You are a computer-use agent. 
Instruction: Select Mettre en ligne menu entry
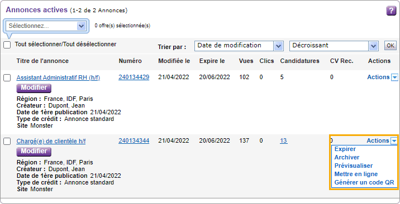coord(356,174)
